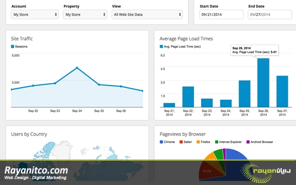Click the Users by Country heading
Image resolution: width=296 pixels, height=185 pixels.
tap(29, 134)
